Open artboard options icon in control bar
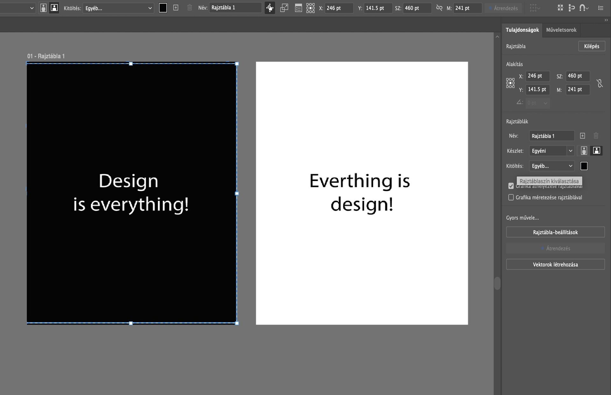The width and height of the screenshot is (611, 395). coord(298,8)
